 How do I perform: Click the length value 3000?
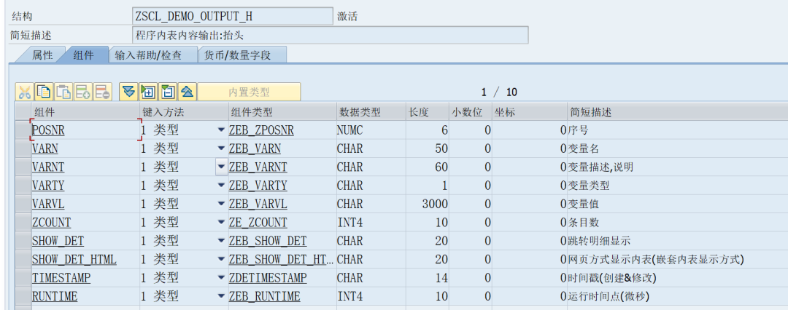coord(435,204)
